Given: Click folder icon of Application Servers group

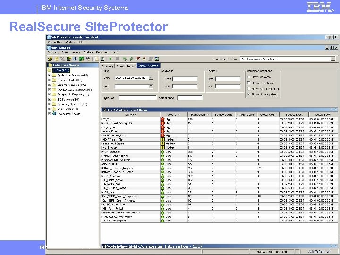Looking at the screenshot, I should pos(54,75).
